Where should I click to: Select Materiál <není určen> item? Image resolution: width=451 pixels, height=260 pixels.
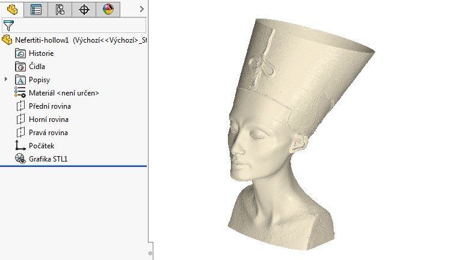point(64,93)
